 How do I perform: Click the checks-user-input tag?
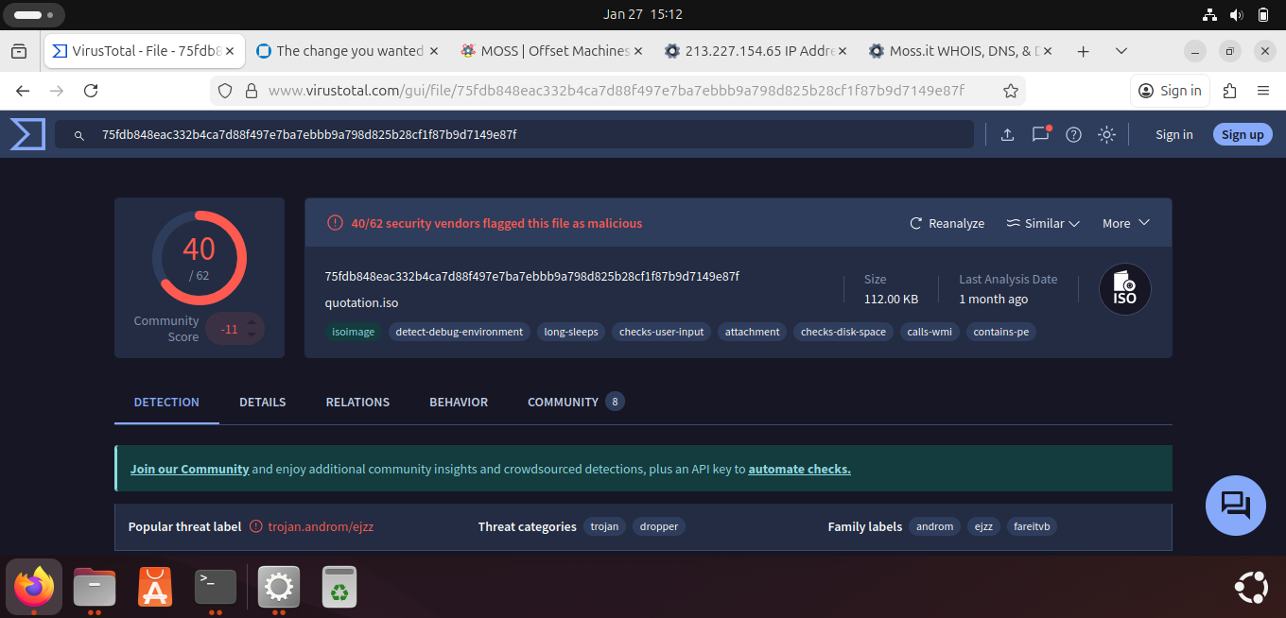pos(661,332)
